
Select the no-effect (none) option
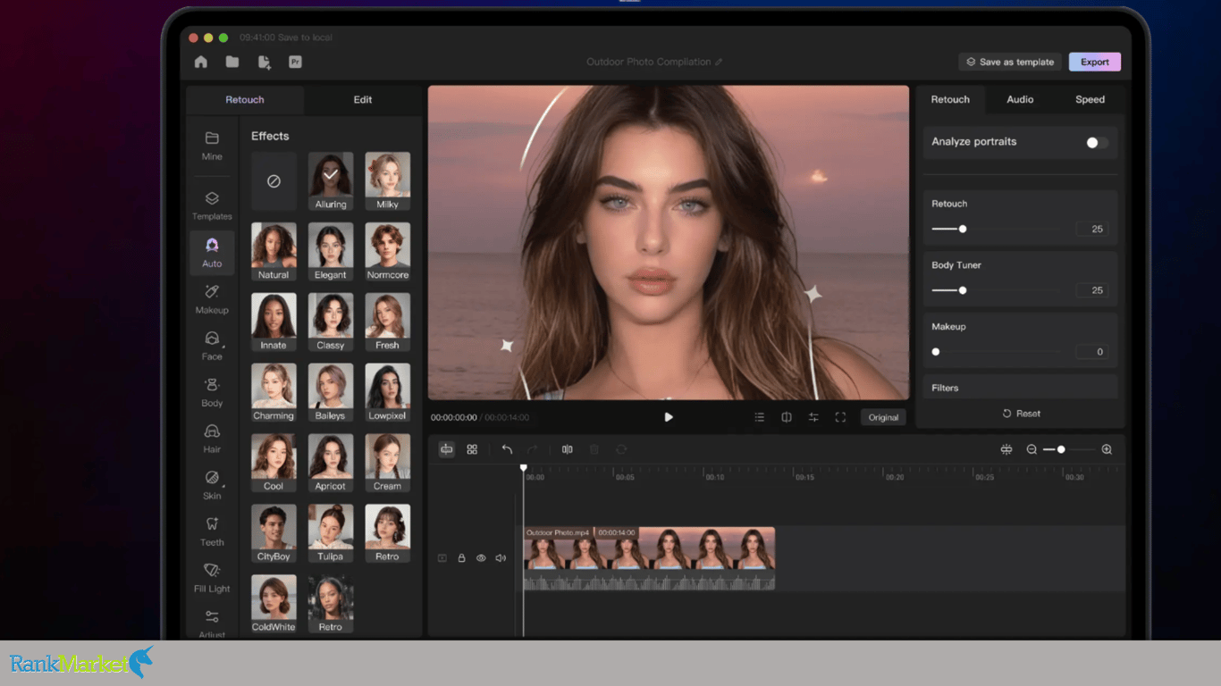(274, 180)
